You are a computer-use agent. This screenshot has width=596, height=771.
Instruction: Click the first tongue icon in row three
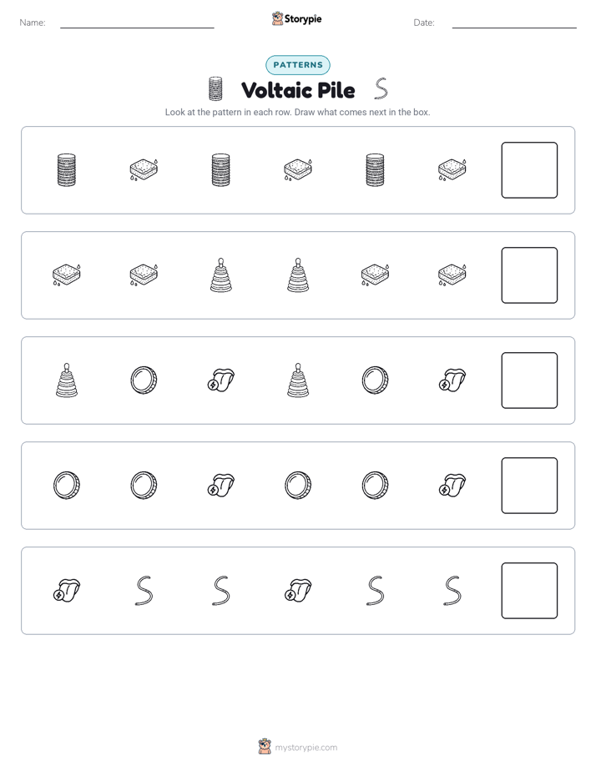point(221,380)
